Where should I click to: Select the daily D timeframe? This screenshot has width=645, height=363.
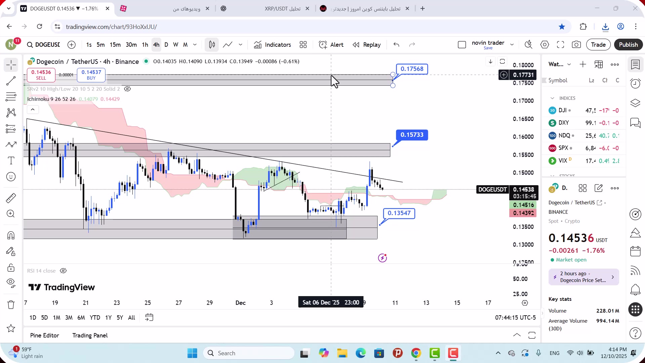166,45
